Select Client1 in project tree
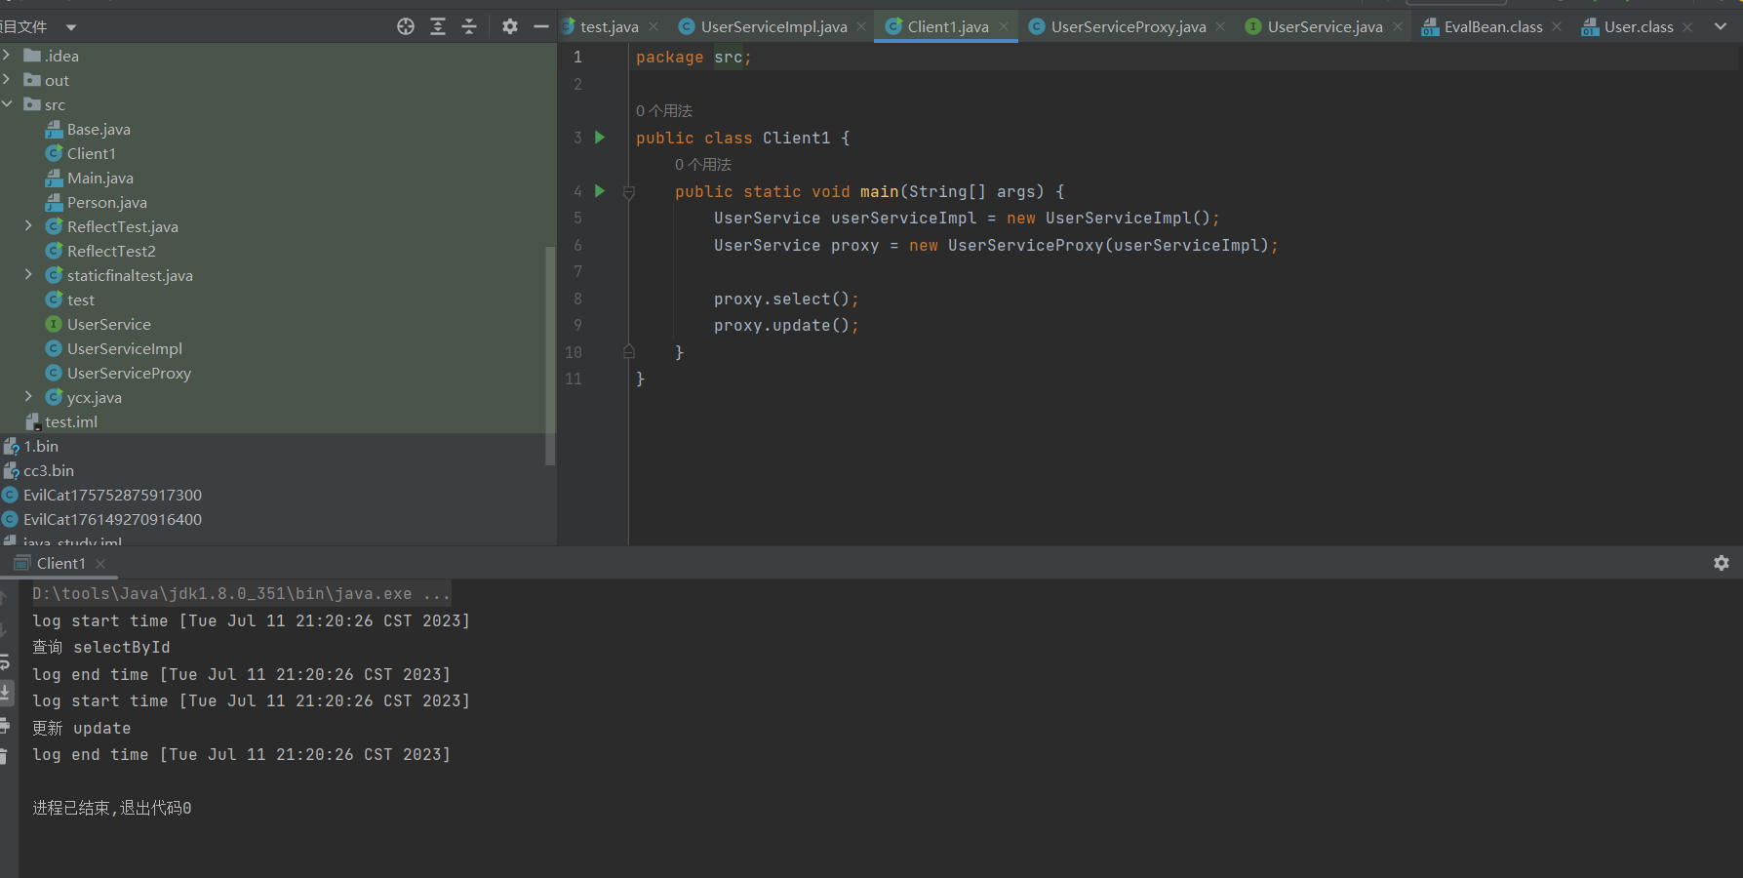This screenshot has width=1743, height=878. point(91,153)
